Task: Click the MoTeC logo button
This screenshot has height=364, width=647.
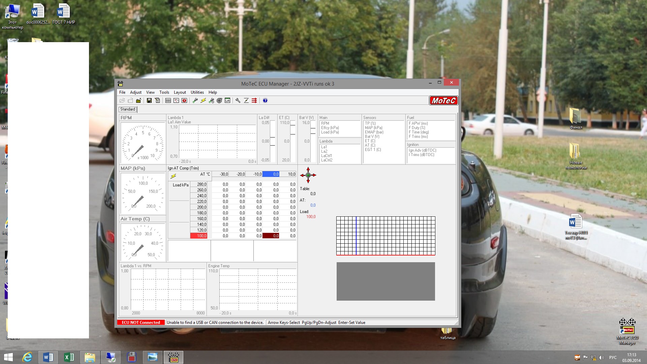Action: pos(443,100)
